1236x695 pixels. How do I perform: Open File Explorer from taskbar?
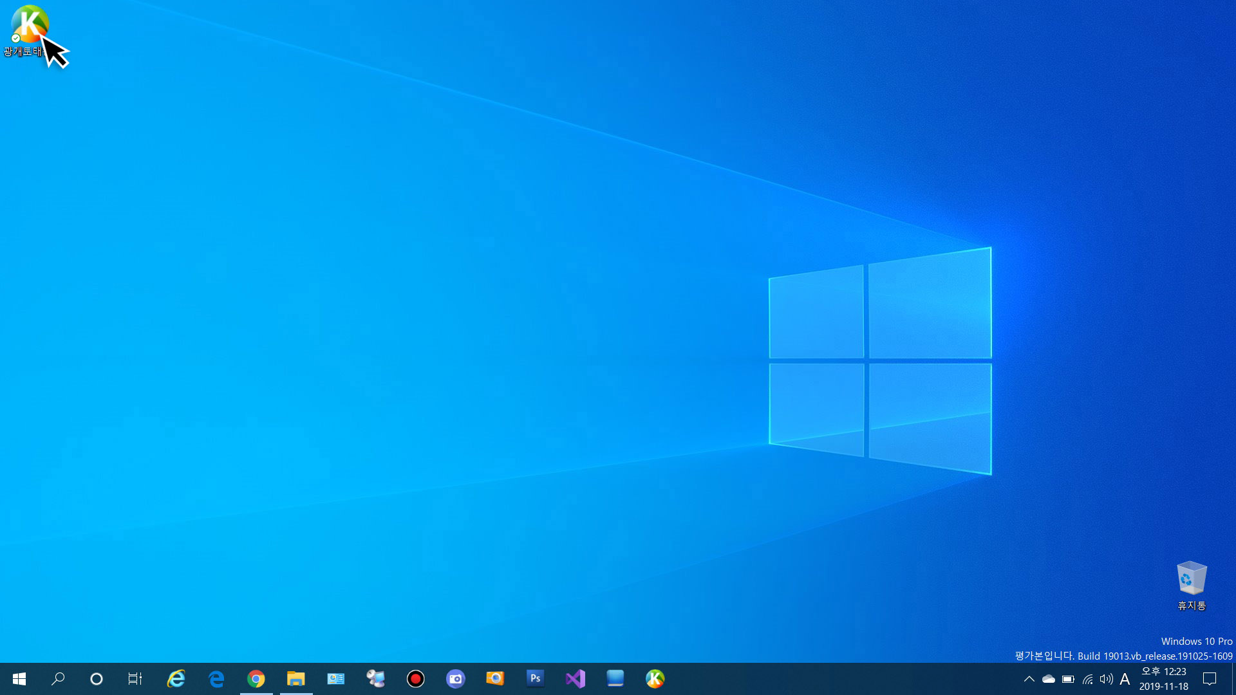[296, 679]
